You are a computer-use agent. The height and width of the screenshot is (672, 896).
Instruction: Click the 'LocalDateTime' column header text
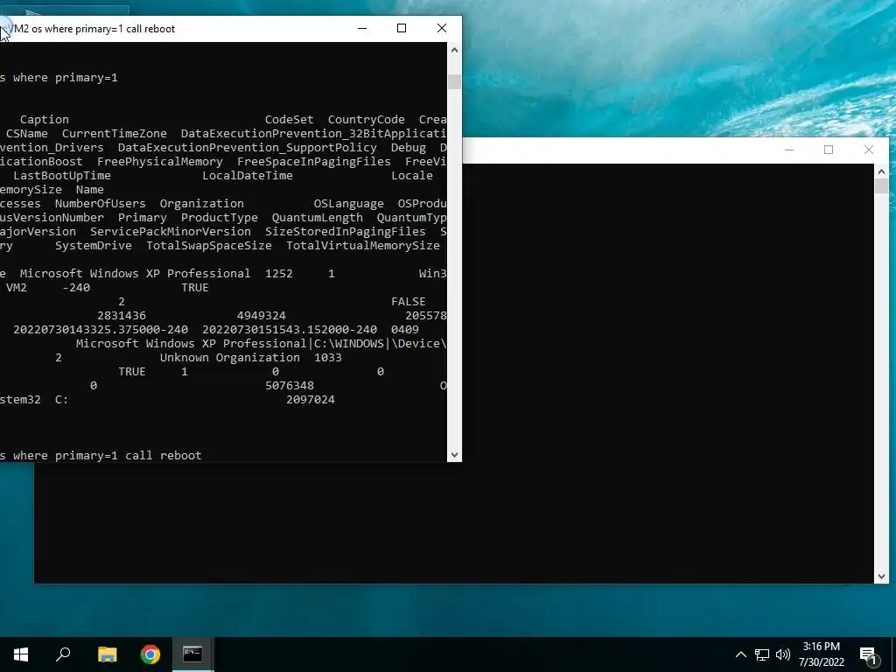248,175
